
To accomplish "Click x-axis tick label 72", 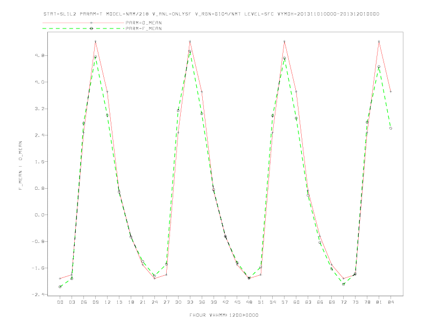I will tap(344, 302).
